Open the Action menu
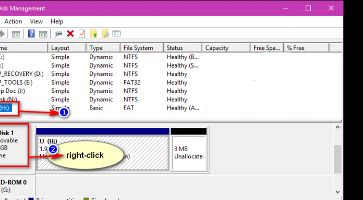This screenshot has width=363, height=200. click(x=13, y=21)
